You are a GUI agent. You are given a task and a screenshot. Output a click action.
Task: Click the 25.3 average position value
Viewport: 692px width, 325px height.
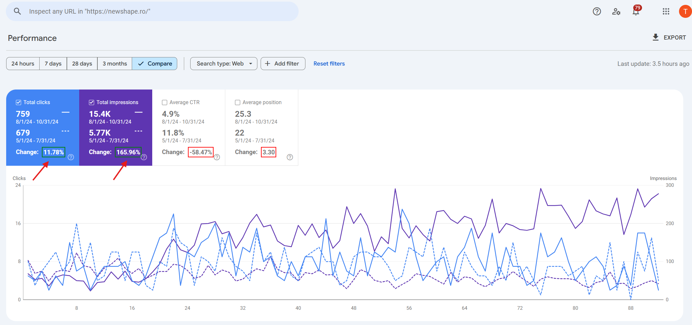(x=243, y=114)
